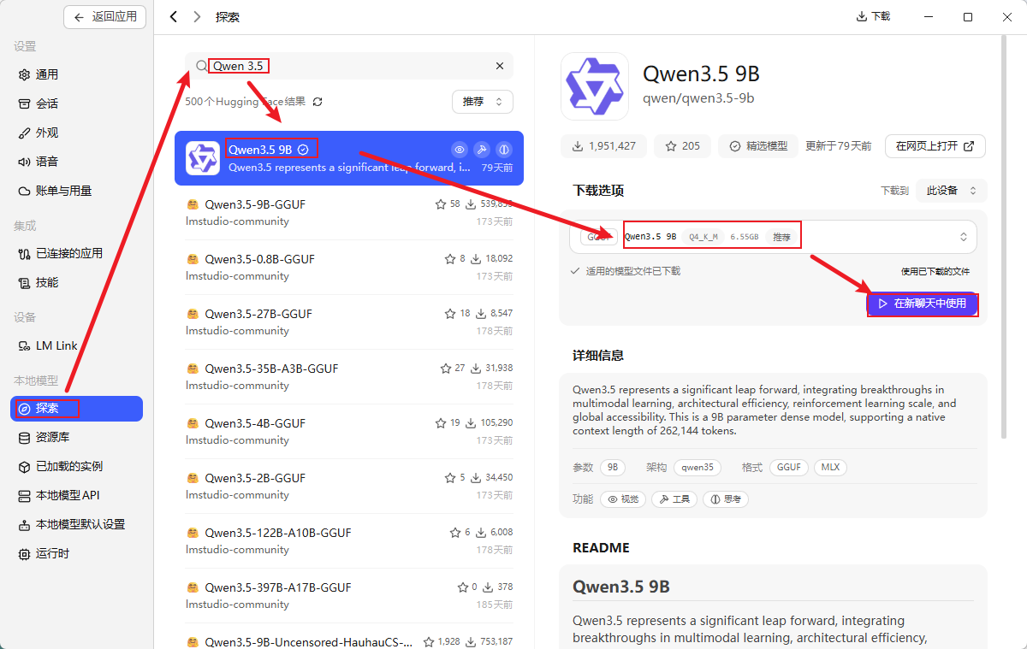Go forward with the right chevron arrow
1027x649 pixels.
pyautogui.click(x=198, y=16)
